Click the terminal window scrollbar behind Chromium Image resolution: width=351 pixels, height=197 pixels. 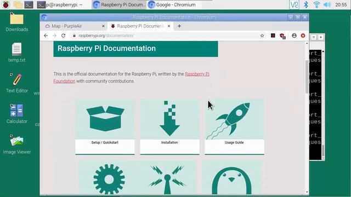click(x=323, y=150)
